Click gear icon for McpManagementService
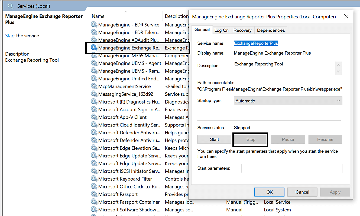This screenshot has height=216, width=360. (94, 86)
